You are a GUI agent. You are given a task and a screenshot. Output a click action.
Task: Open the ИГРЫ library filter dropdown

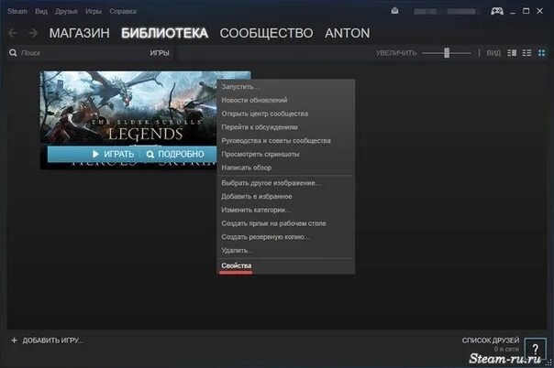[160, 53]
